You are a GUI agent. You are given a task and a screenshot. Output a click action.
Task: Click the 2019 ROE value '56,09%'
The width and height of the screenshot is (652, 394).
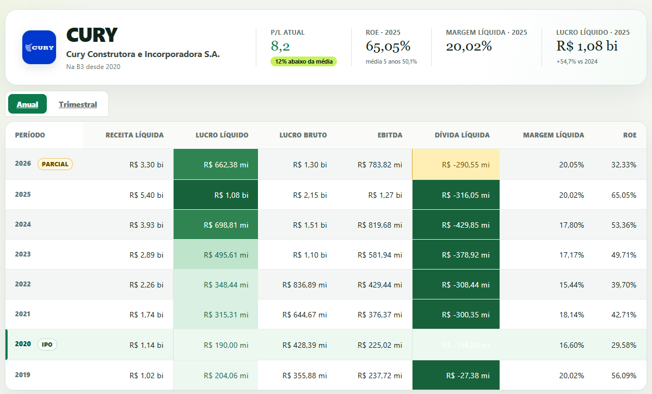[x=624, y=376]
